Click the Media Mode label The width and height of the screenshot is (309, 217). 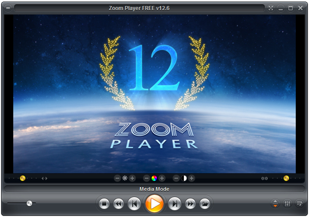154,189
